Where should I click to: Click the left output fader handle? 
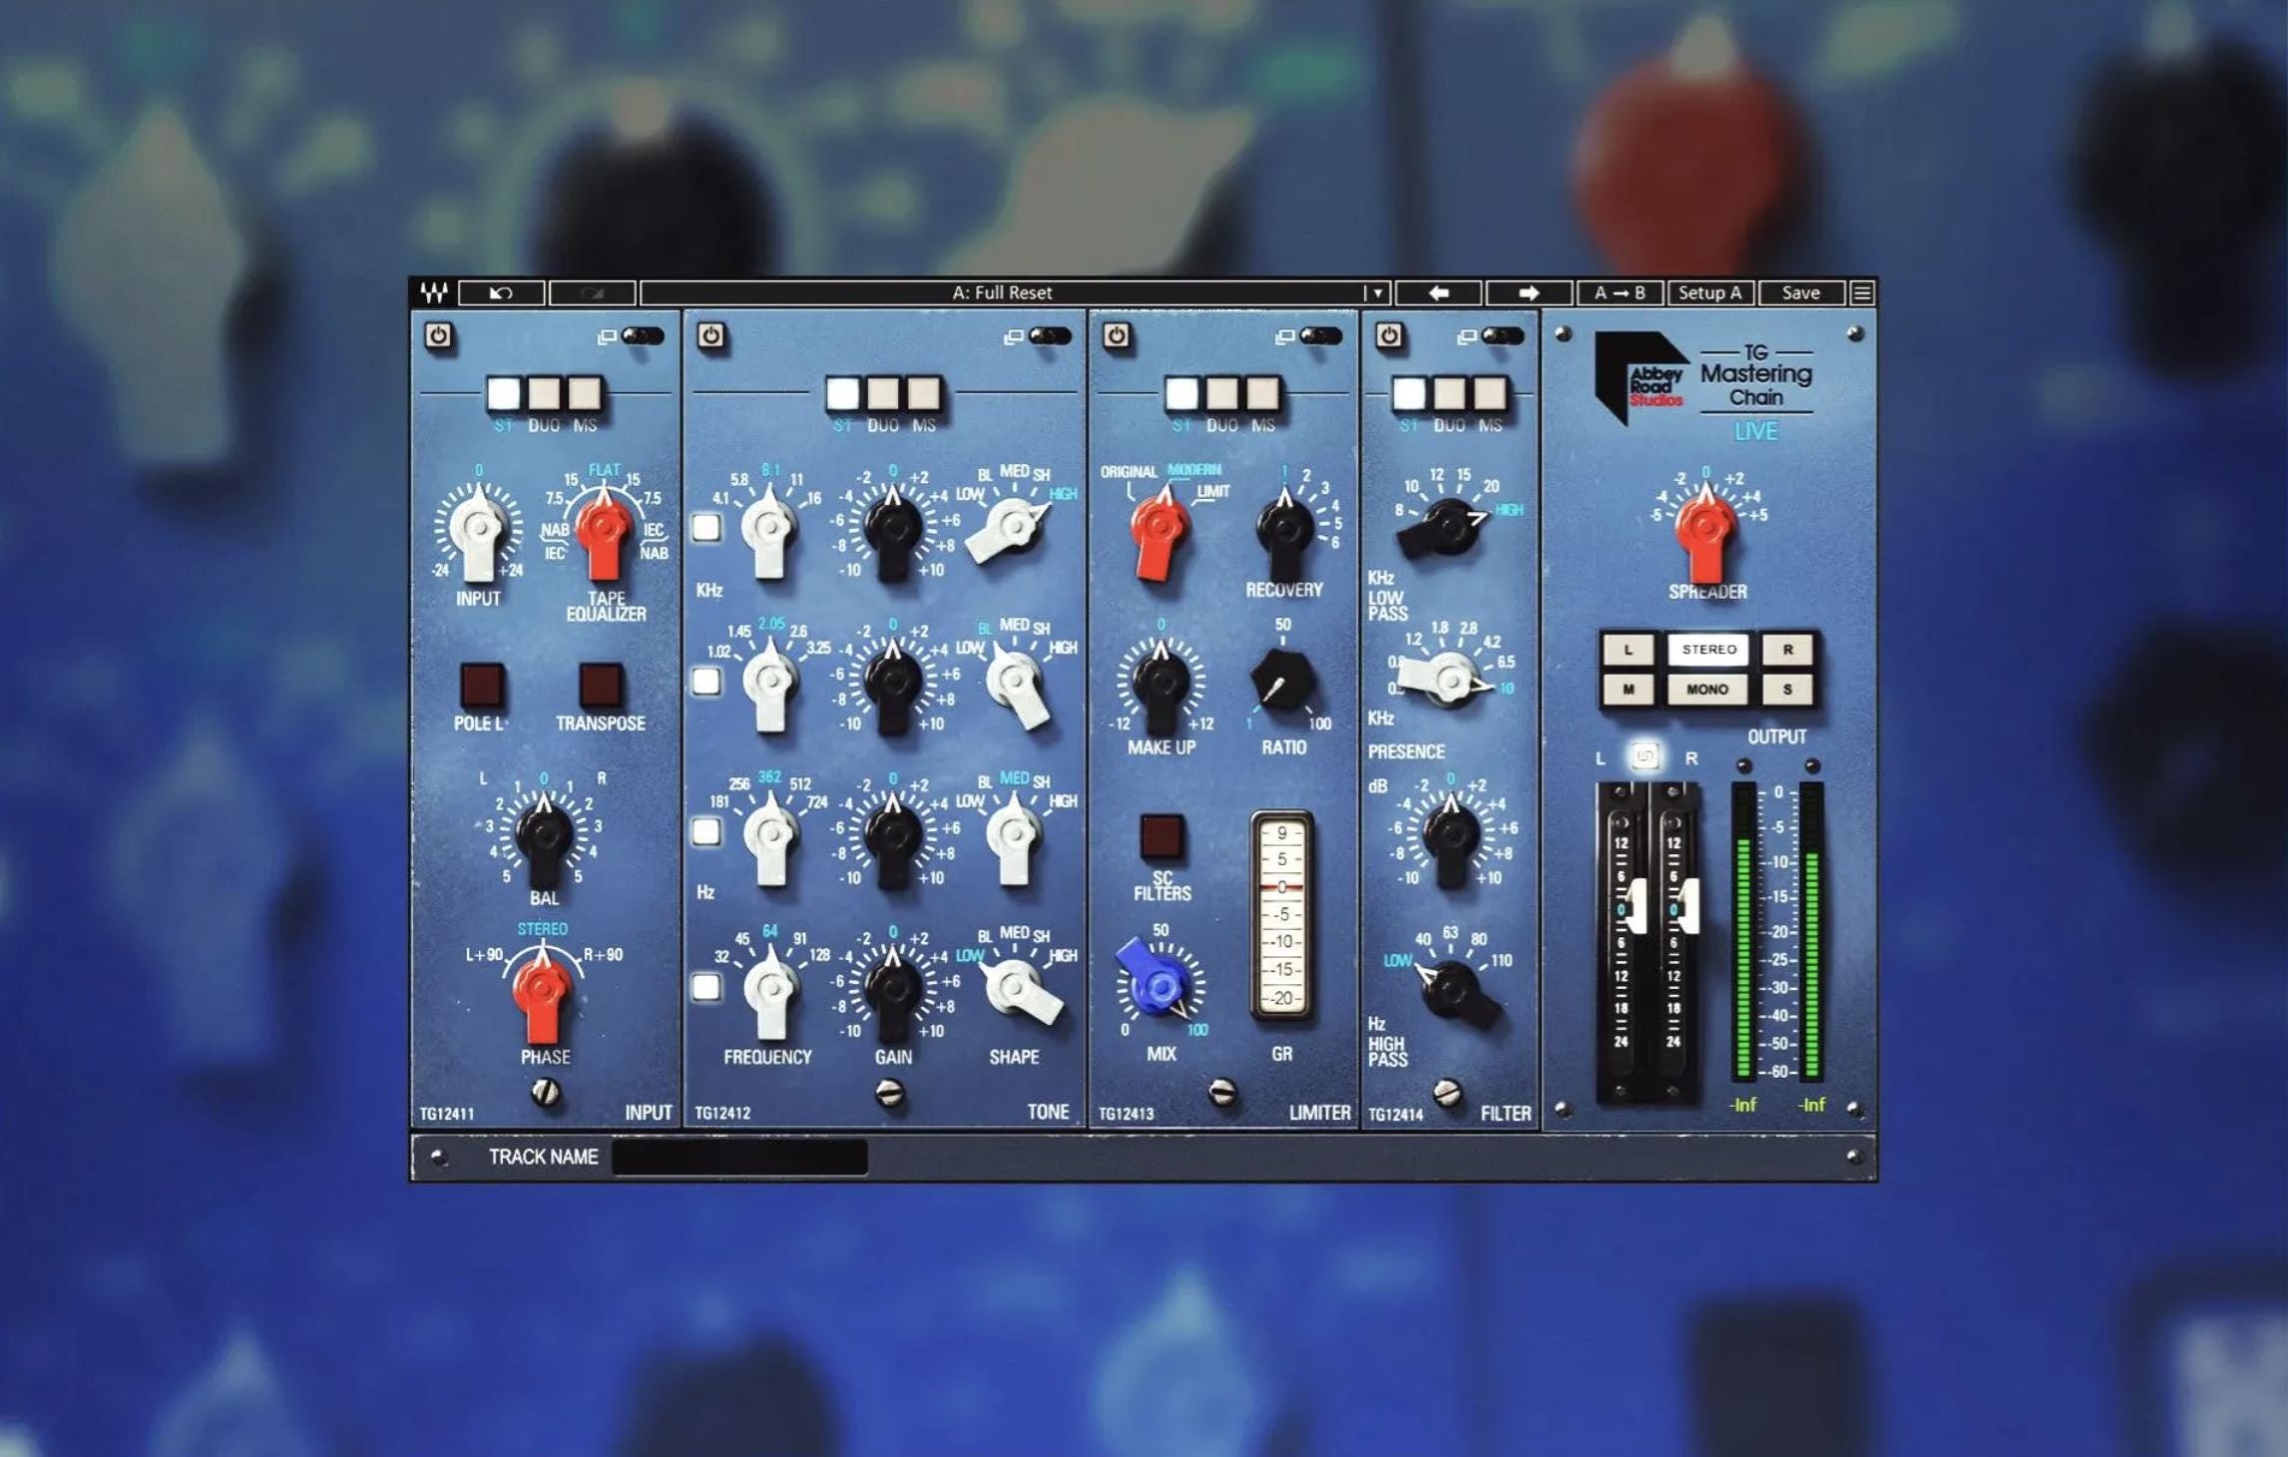coord(1636,906)
